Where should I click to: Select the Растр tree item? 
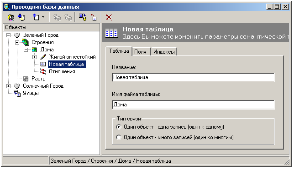38,79
